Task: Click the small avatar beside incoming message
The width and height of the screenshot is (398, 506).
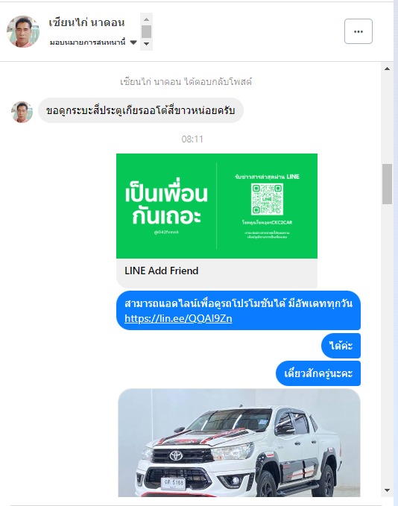Action: point(22,112)
